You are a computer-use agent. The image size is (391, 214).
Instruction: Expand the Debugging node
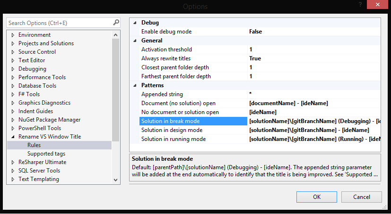point(13,69)
